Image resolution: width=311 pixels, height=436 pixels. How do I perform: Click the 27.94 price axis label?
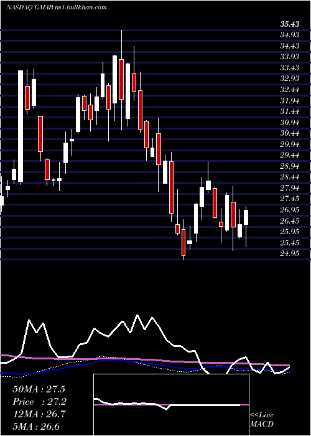click(x=290, y=188)
